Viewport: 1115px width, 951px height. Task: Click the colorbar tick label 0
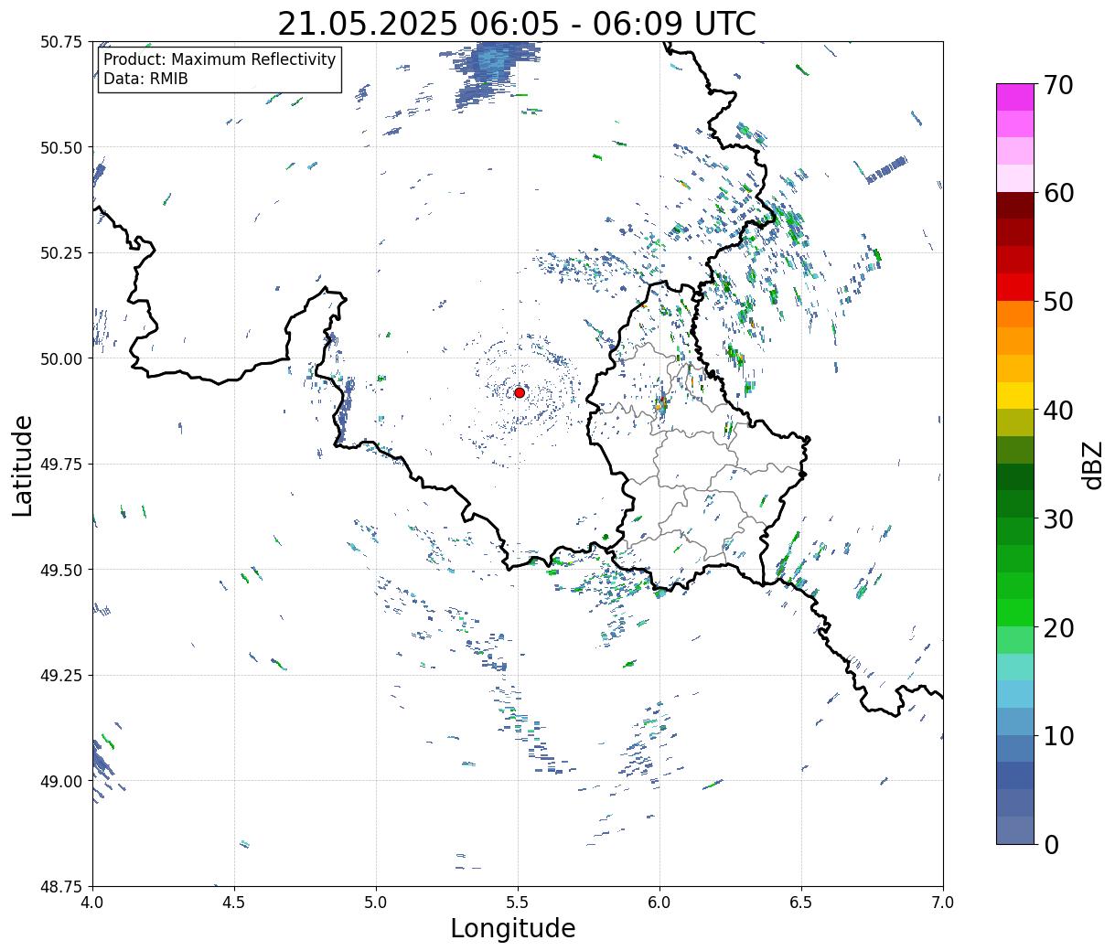(x=1051, y=845)
